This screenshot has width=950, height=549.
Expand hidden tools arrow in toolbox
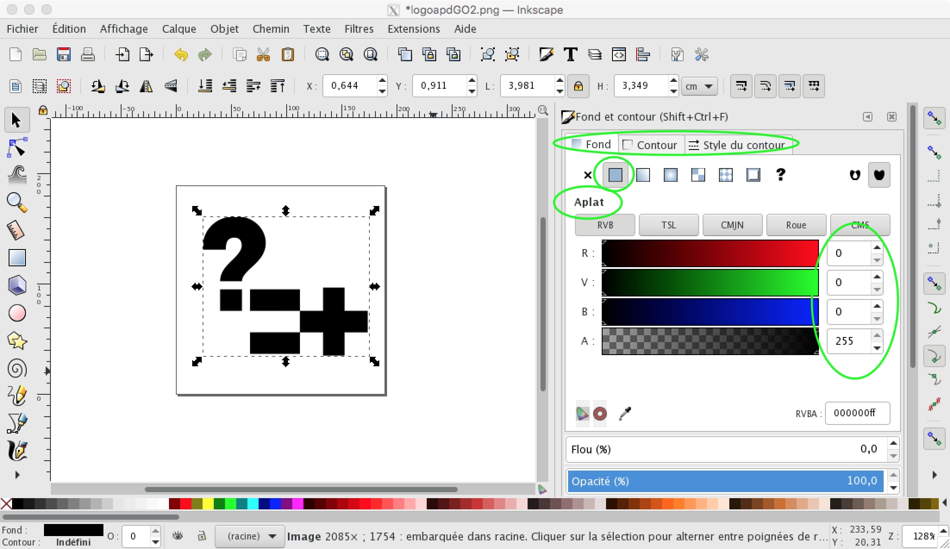tap(17, 475)
